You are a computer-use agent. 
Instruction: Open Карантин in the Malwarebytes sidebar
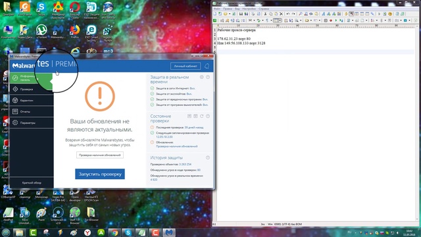point(32,100)
